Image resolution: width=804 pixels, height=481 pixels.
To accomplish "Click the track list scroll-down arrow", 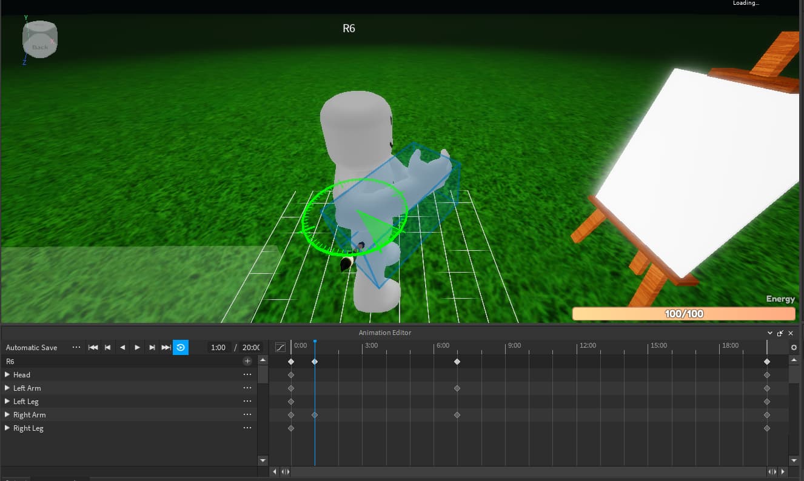I will (263, 460).
